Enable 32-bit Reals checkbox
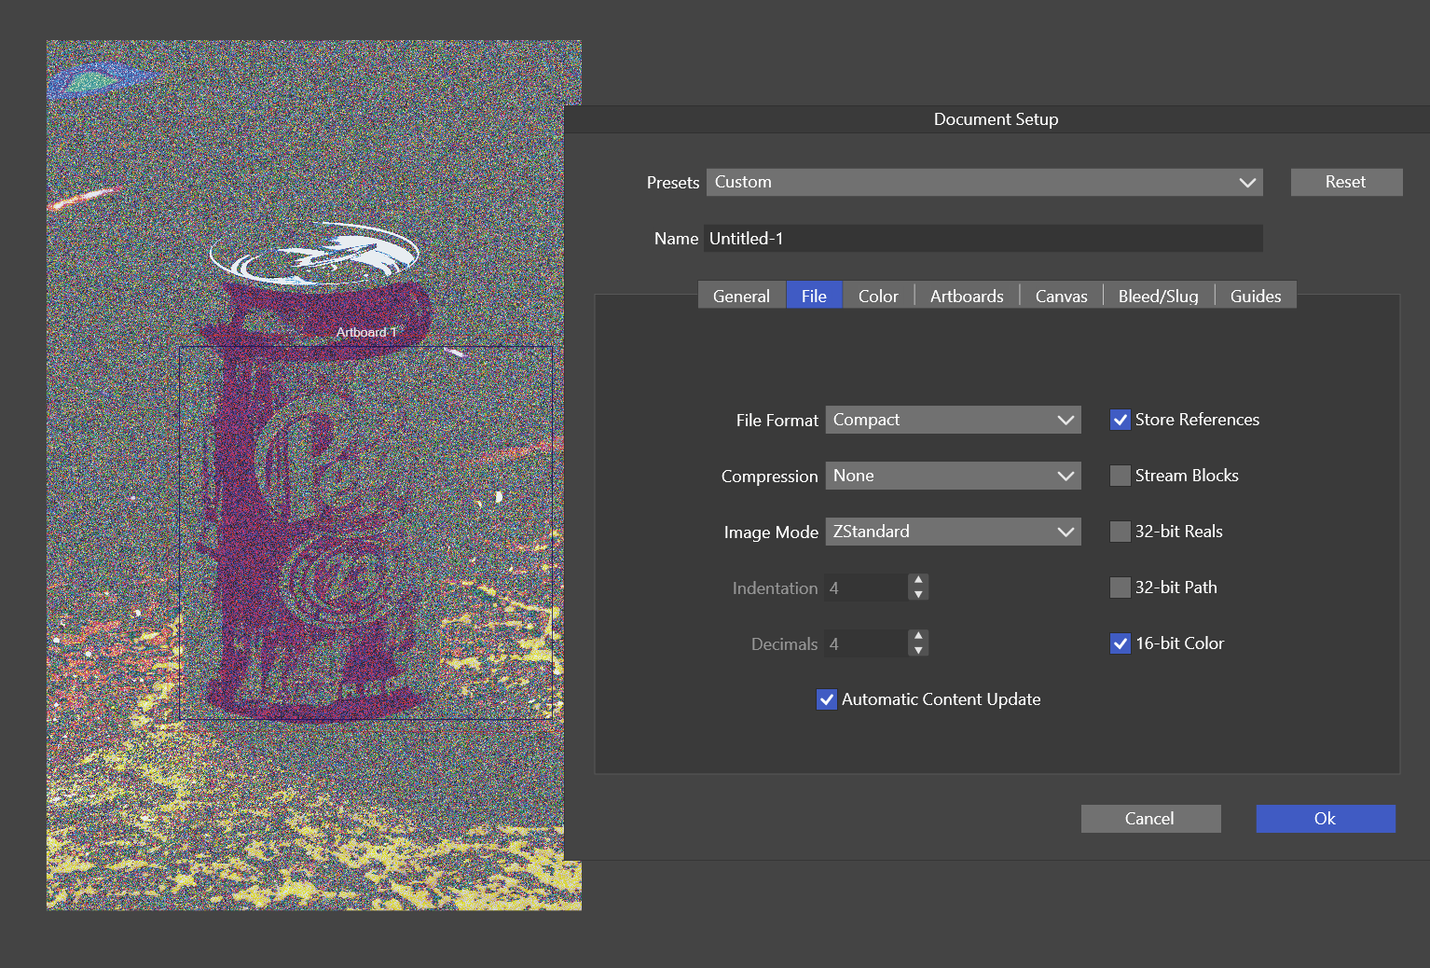This screenshot has width=1430, height=968. 1121,532
